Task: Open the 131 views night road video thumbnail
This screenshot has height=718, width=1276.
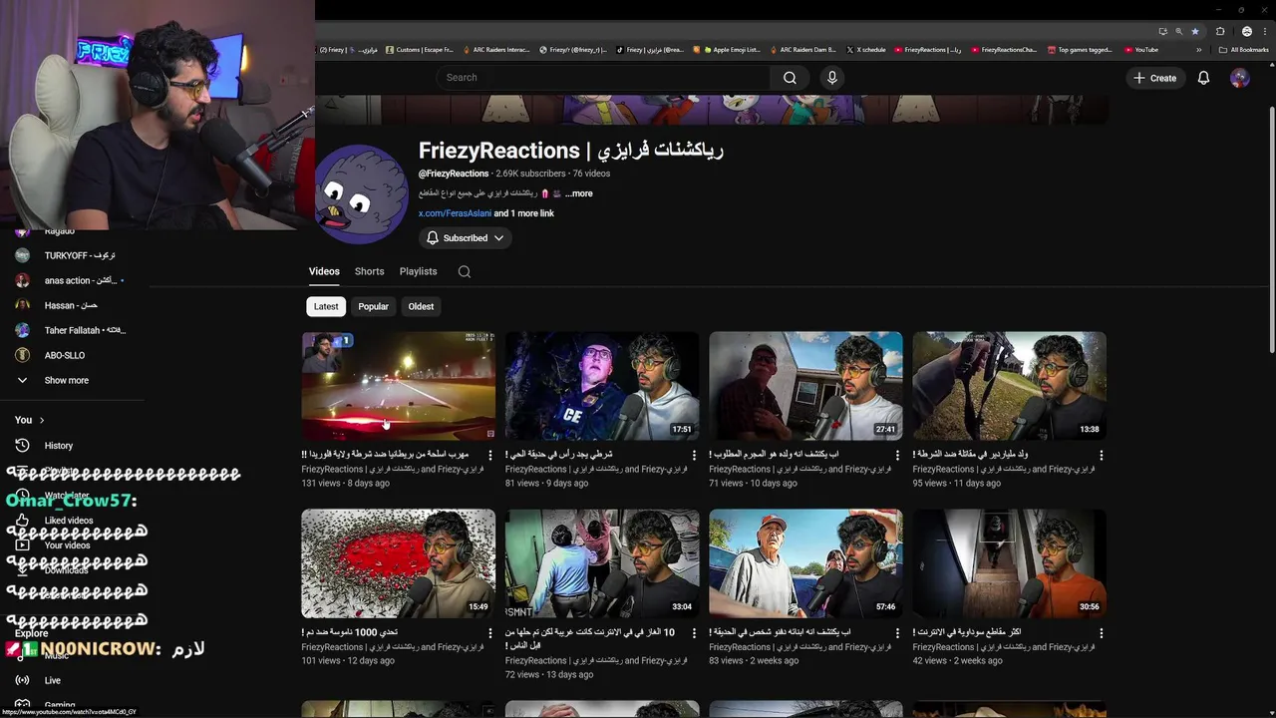Action: click(398, 386)
